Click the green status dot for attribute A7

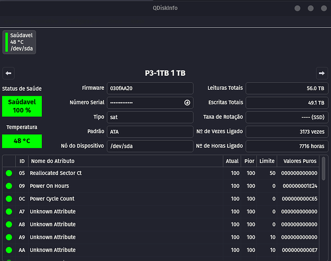click(x=9, y=211)
